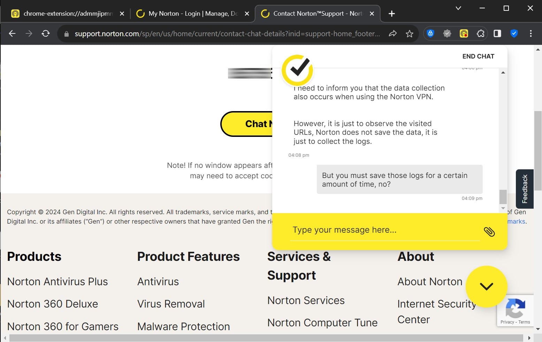Click the reCAPTCHA badge logo

[515, 308]
